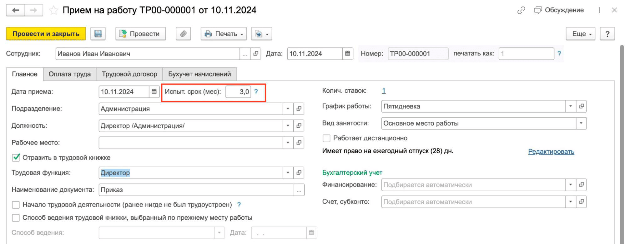Click the back arrow navigation button
Screen dimensions: 625x244
[15, 10]
